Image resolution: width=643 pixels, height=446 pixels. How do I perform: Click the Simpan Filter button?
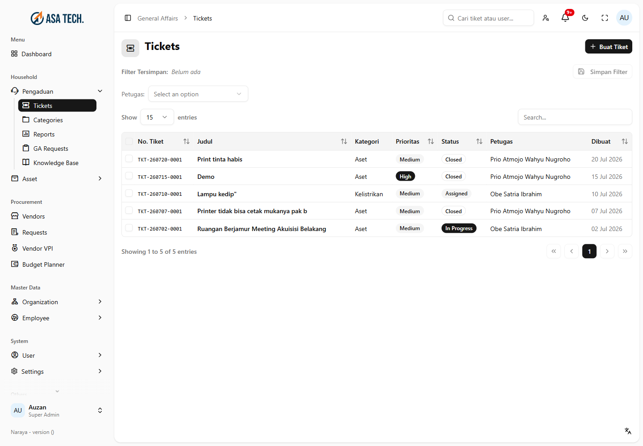(x=603, y=72)
